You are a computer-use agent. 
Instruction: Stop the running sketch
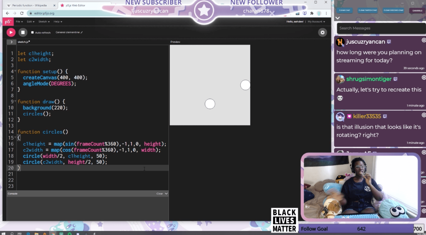pyautogui.click(x=23, y=33)
